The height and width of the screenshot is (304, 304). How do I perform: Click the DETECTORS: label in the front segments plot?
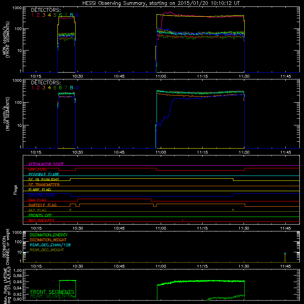click(x=46, y=10)
